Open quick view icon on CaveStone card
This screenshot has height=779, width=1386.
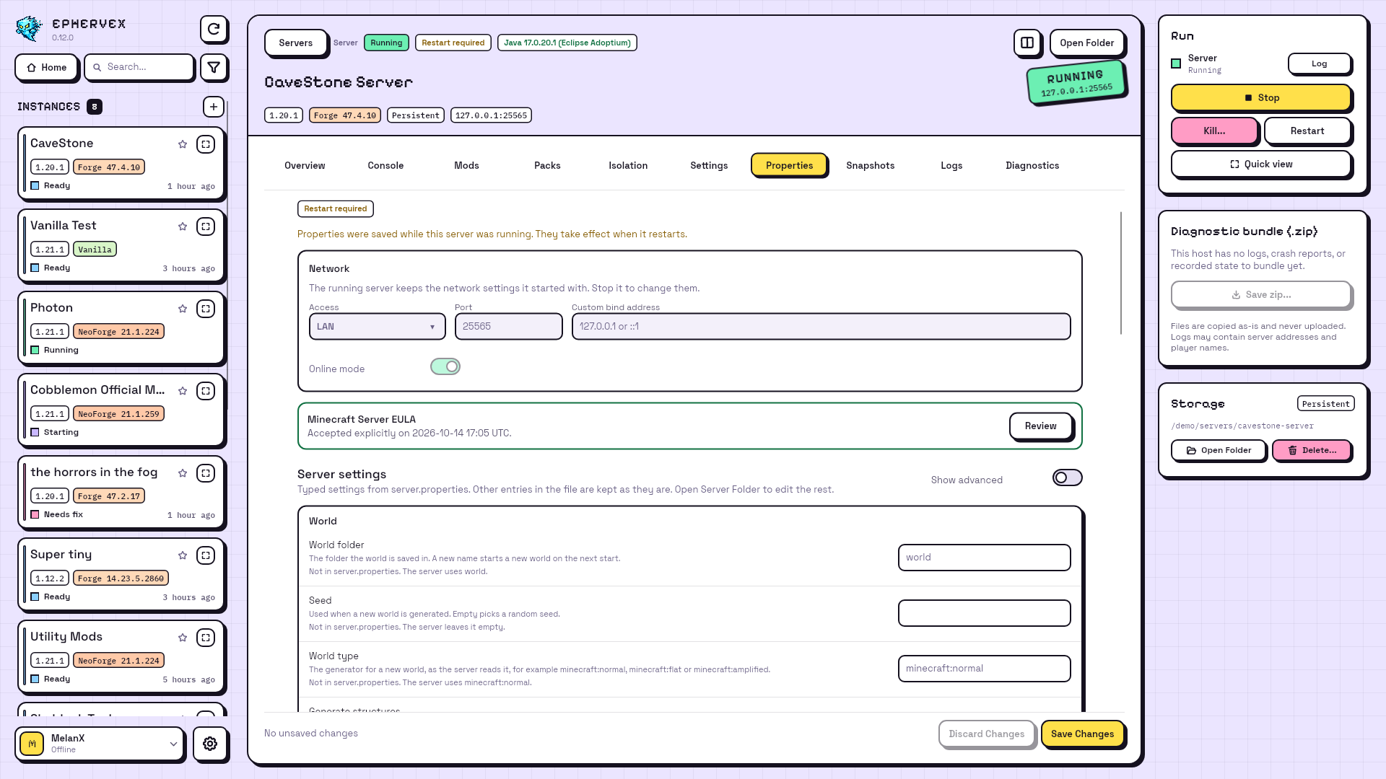[206, 144]
